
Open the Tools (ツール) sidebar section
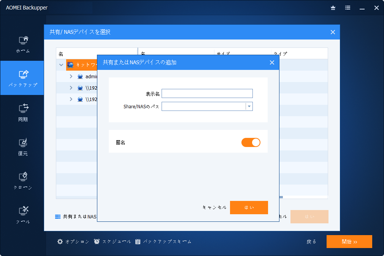tap(23, 215)
